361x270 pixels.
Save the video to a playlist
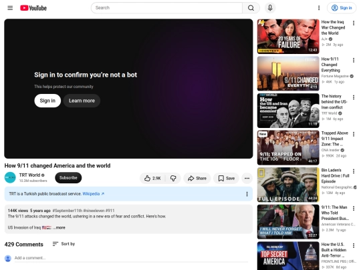pos(227,179)
